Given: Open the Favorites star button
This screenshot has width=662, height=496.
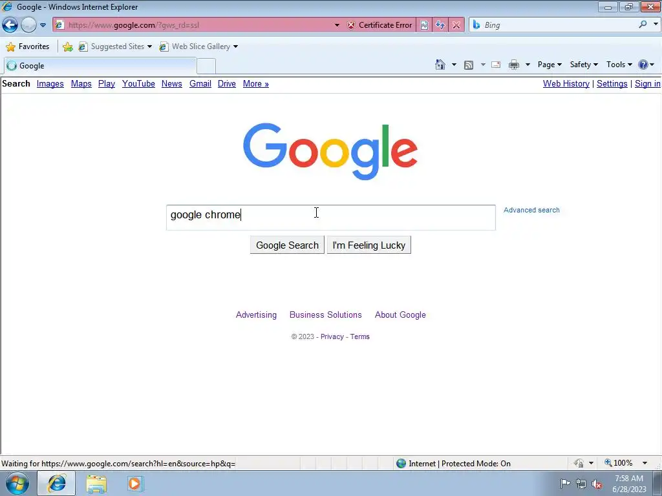Looking at the screenshot, I should point(28,46).
